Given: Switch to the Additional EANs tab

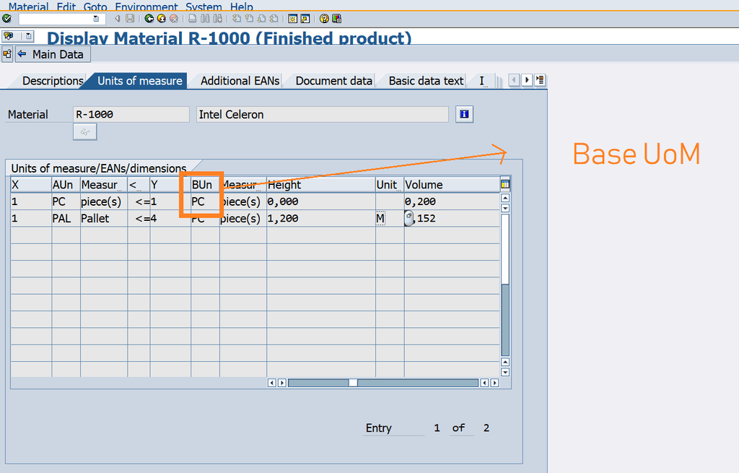Looking at the screenshot, I should tap(238, 80).
